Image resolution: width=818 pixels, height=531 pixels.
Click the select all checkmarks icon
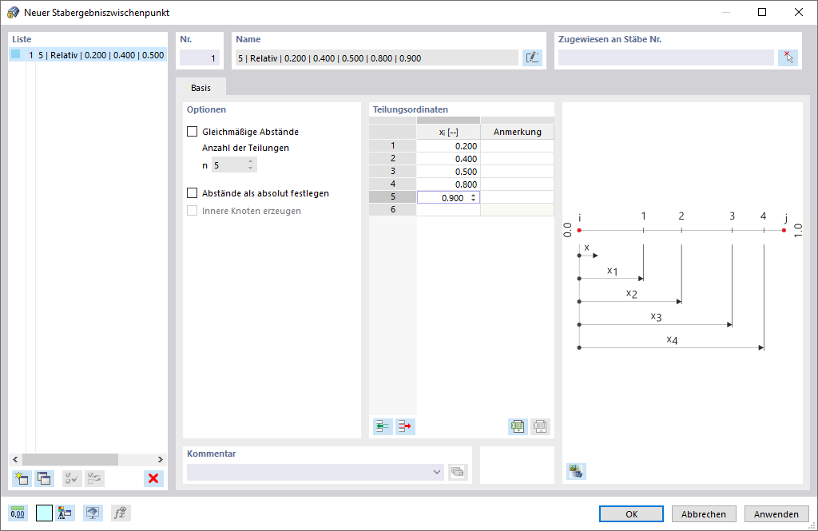[x=72, y=478]
